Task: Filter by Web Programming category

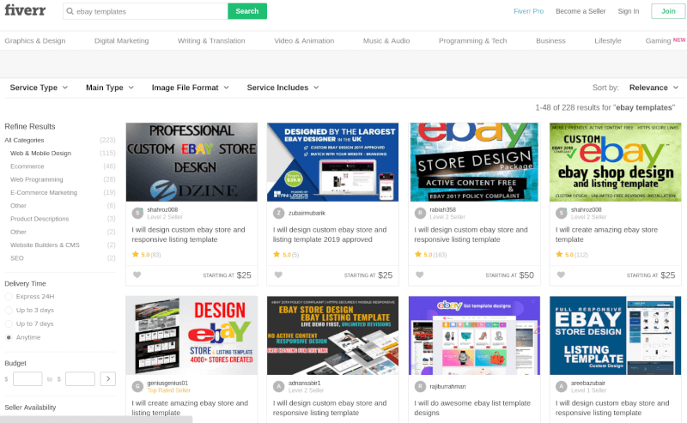Action: click(x=37, y=179)
